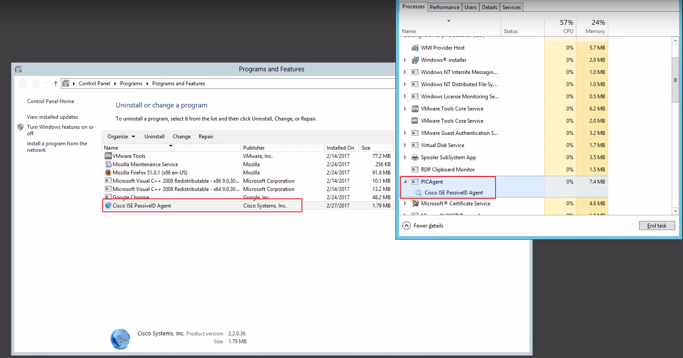Open Turn Windows features on or off
The width and height of the screenshot is (683, 358).
click(x=60, y=130)
